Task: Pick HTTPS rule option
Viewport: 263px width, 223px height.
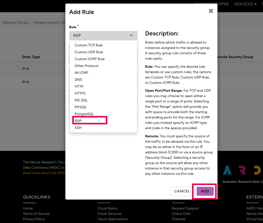Action: (103, 94)
